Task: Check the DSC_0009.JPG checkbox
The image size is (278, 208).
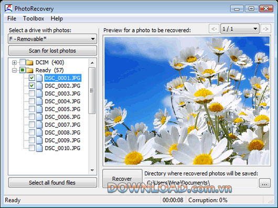Action: point(32,140)
